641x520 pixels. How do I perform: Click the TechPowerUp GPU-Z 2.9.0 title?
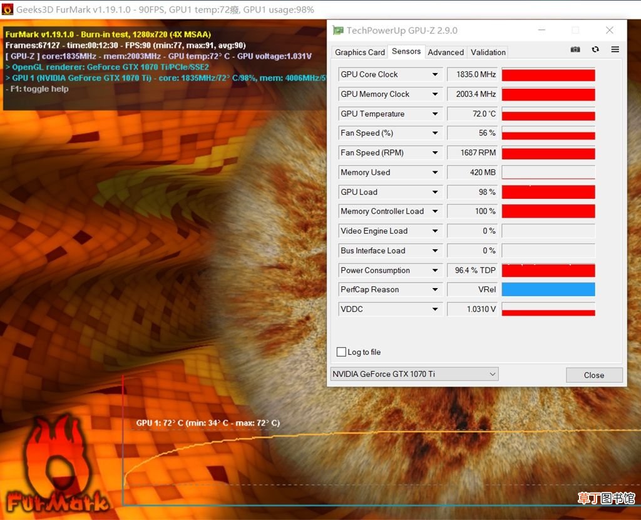[402, 30]
